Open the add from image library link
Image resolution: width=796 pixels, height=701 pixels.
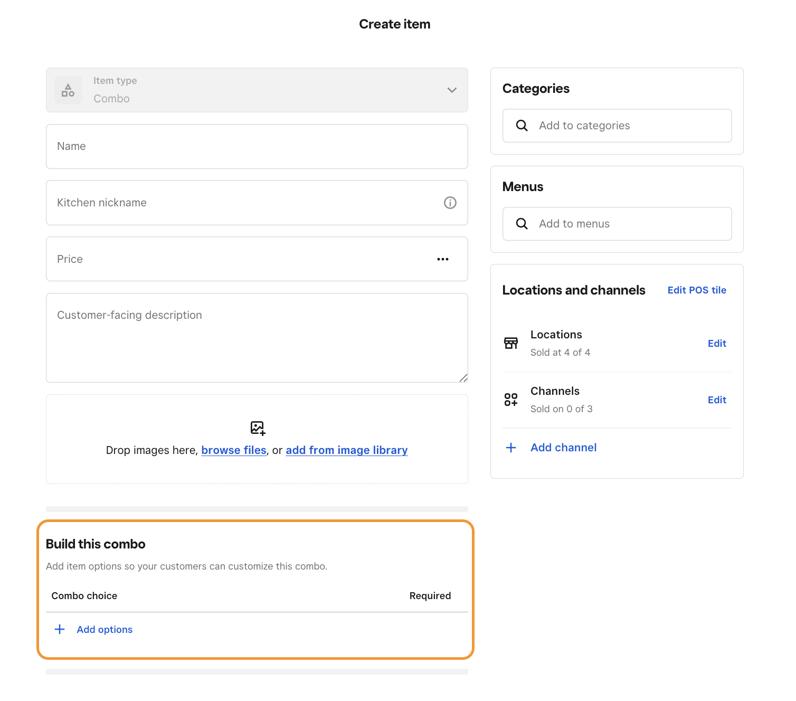coord(347,450)
